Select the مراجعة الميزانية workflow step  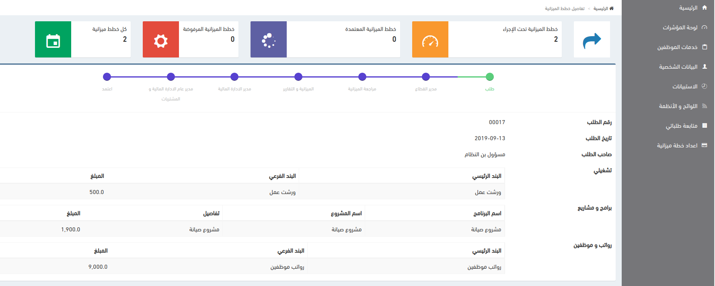pyautogui.click(x=362, y=77)
